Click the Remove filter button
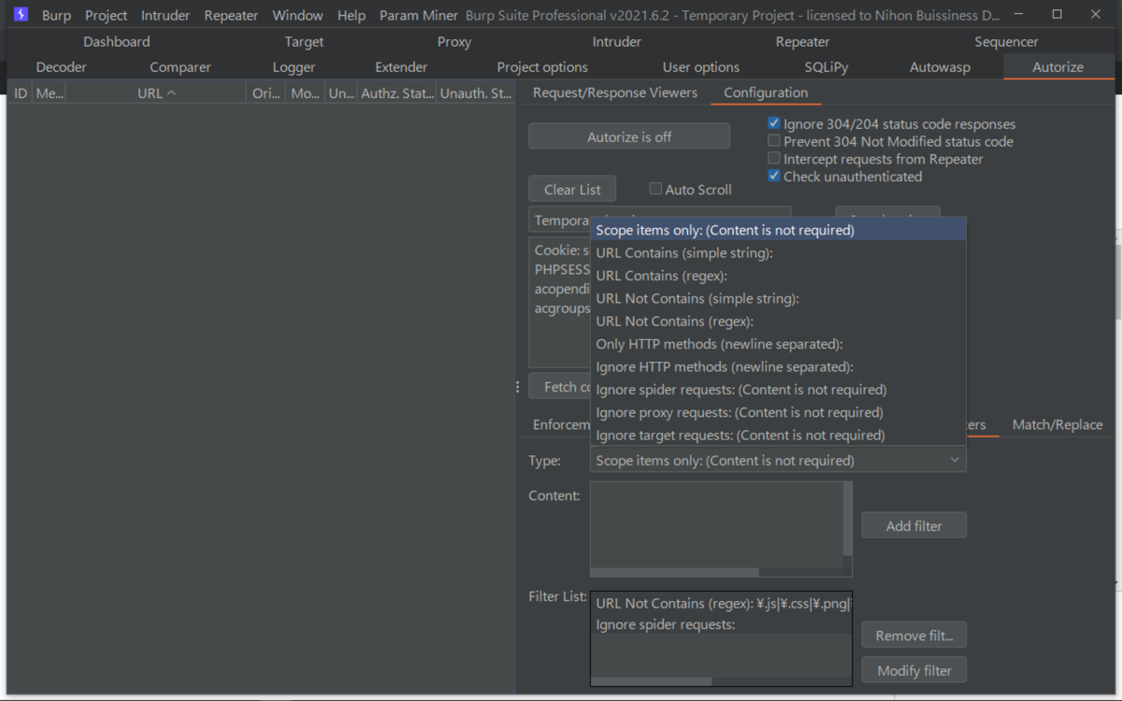 click(x=913, y=636)
